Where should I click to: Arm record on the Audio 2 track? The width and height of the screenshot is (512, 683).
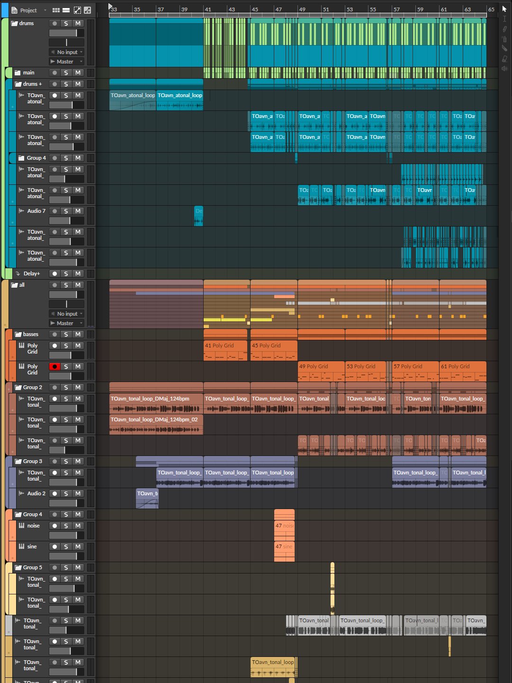tap(54, 493)
